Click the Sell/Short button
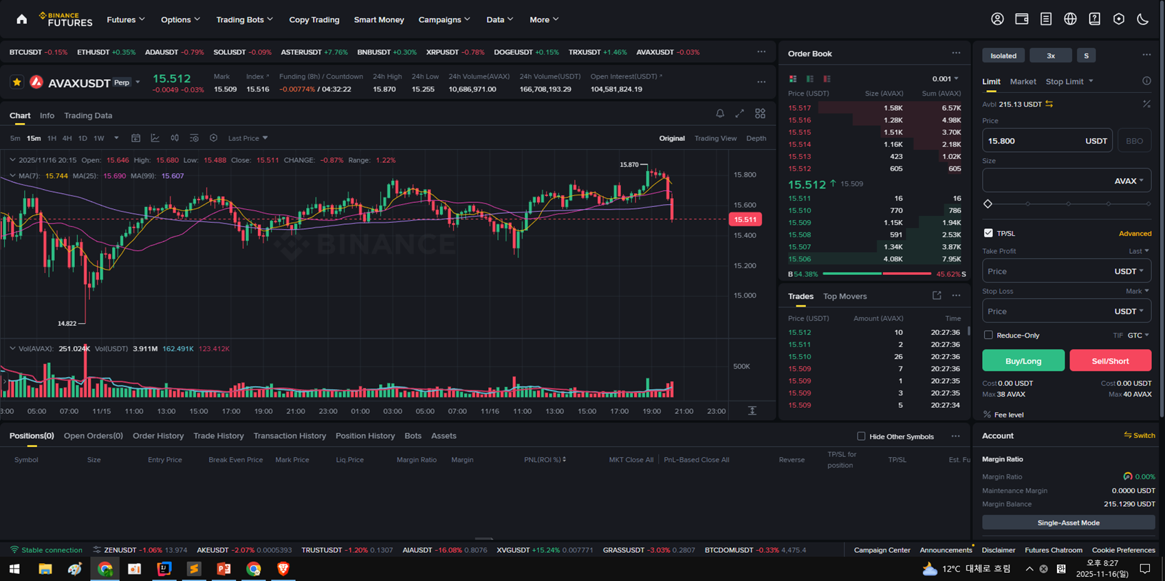1165x581 pixels. pyautogui.click(x=1110, y=360)
